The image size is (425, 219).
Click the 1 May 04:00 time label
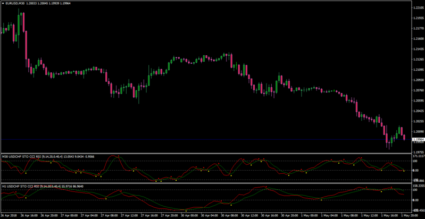(x=329, y=216)
